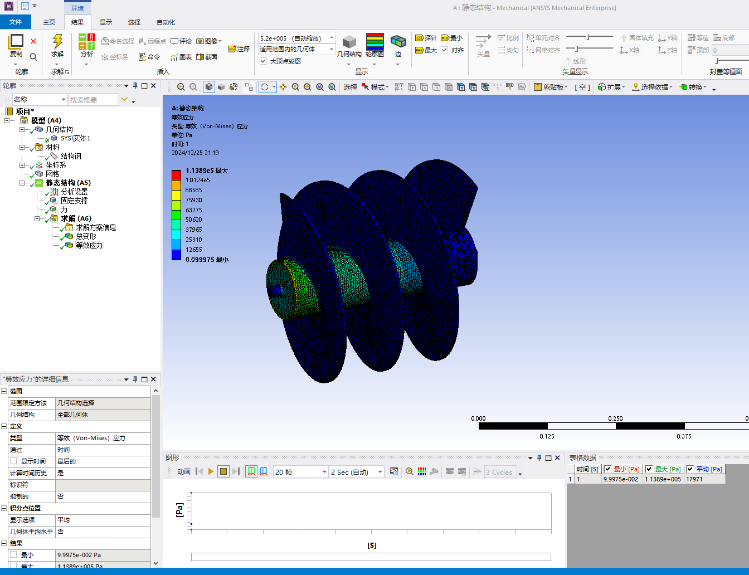Switch to the Automation (自动化) tab
This screenshot has width=749, height=575.
[166, 22]
